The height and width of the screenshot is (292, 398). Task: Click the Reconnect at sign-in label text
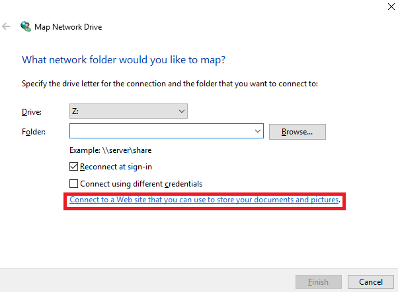coord(116,167)
